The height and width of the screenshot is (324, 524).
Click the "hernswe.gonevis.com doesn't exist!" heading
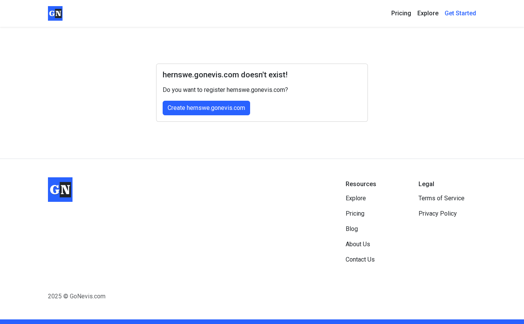click(225, 75)
